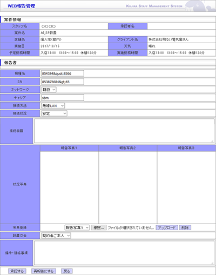
Task: Focus the キャリア input field with sbm
Action: (63, 98)
